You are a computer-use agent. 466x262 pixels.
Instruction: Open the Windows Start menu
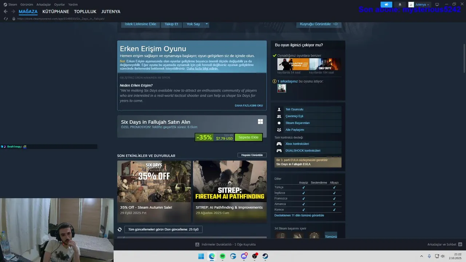(x=201, y=256)
